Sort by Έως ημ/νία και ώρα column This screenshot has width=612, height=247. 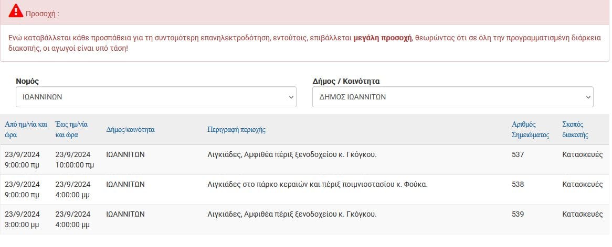click(71, 130)
